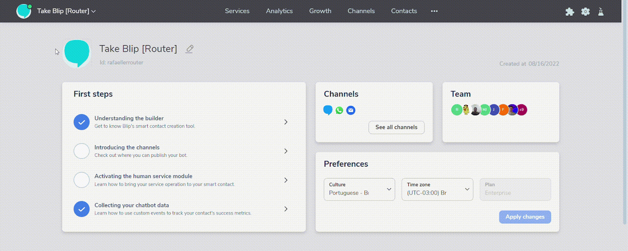Viewport: 628px width, 251px height.
Task: Click the 'See all channels' button
Action: tap(396, 127)
